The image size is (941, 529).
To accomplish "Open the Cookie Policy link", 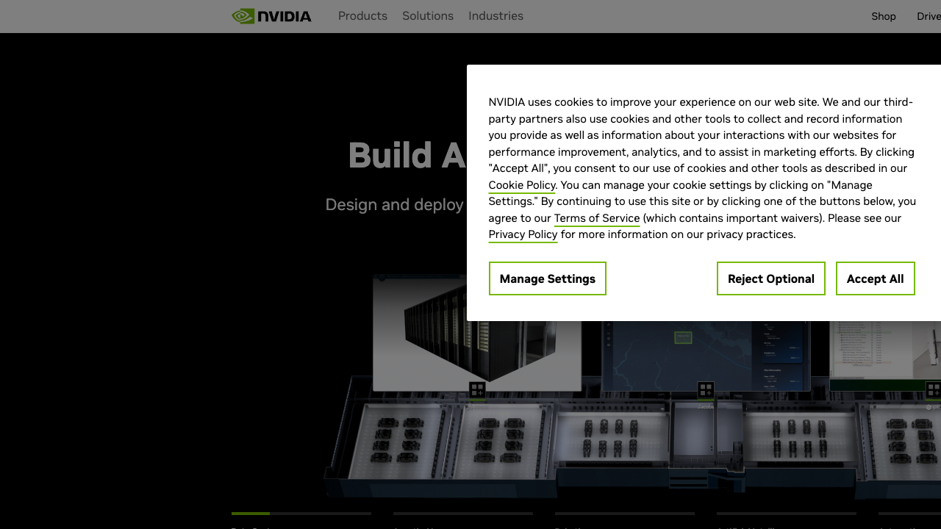I will point(522,185).
